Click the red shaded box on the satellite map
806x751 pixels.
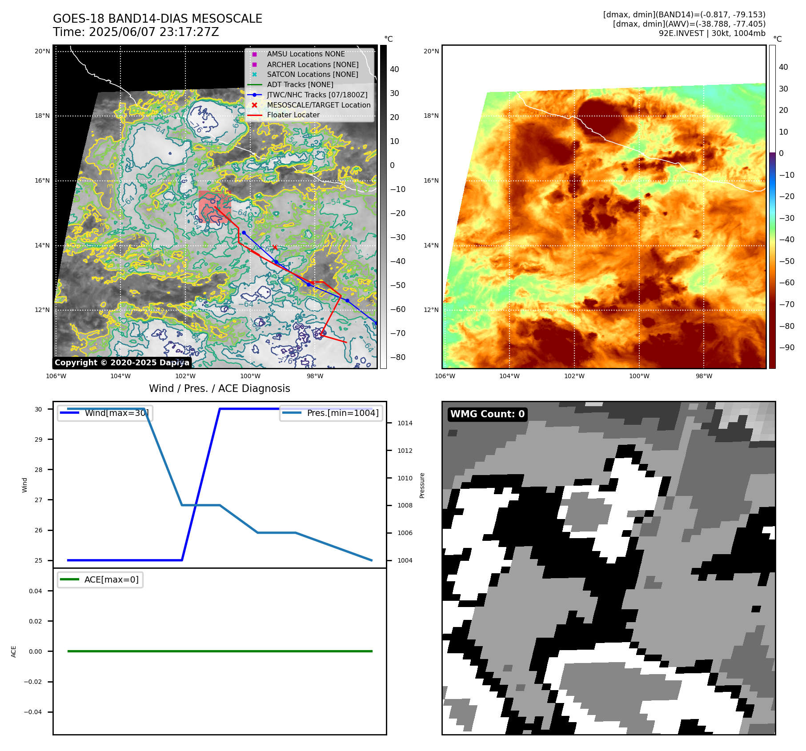tap(215, 207)
